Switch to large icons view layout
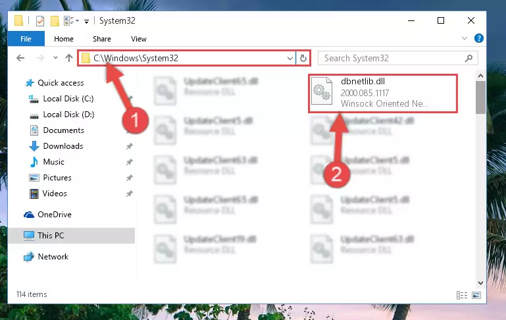 [x=476, y=295]
